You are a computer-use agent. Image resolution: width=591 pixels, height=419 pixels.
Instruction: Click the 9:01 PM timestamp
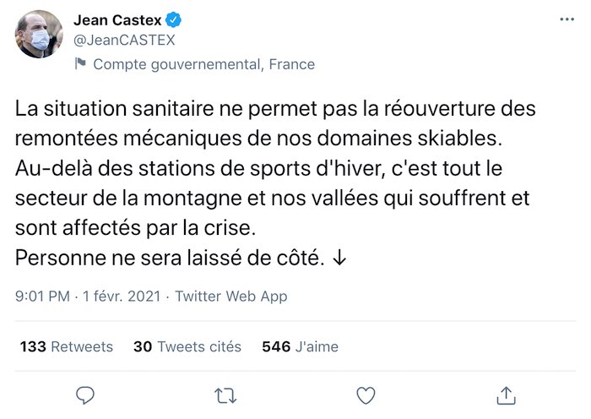(42, 297)
